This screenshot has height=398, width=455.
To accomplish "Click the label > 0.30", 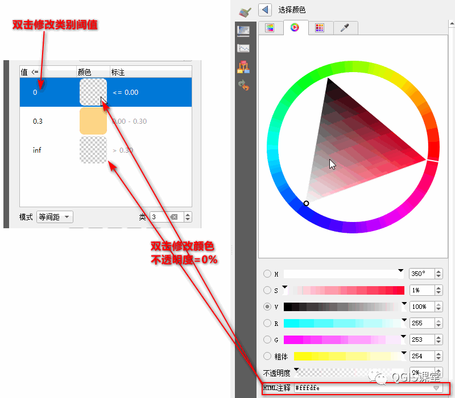I will pyautogui.click(x=123, y=150).
